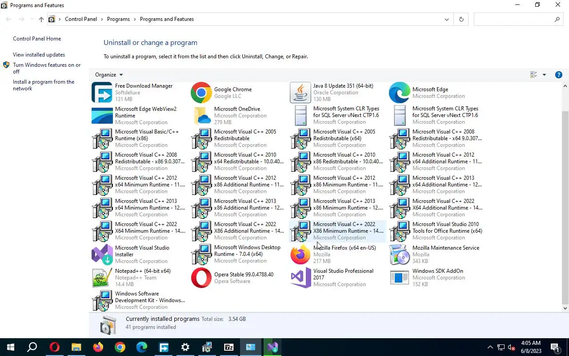Select Microsoft Visual C++ 2012 x86 Additional Runtime
Screen dimensions: 569x356
239,185
